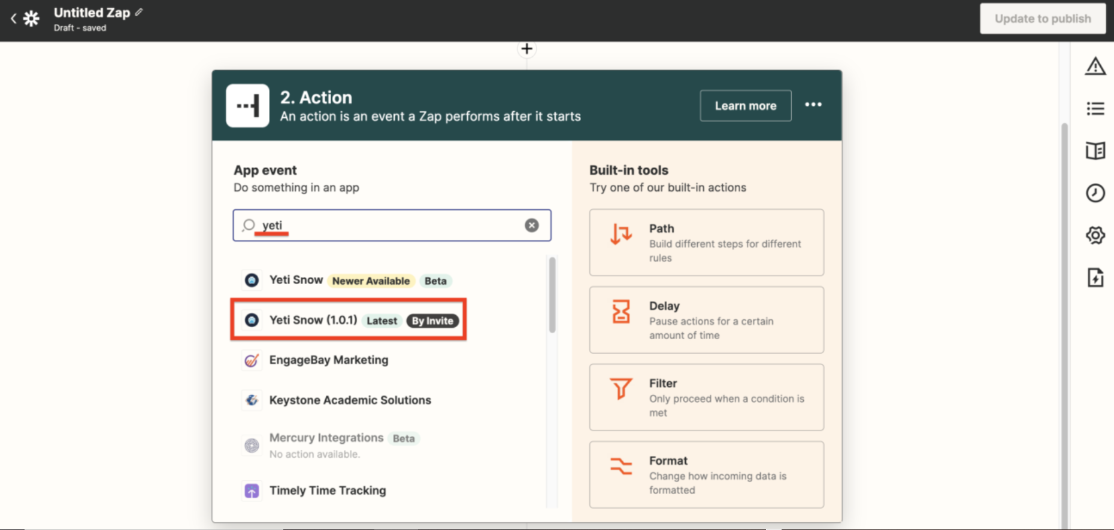Open Zap history clock icon

pyautogui.click(x=1095, y=193)
